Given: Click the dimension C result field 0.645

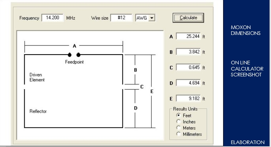Looking at the screenshot, I should click(x=188, y=67).
